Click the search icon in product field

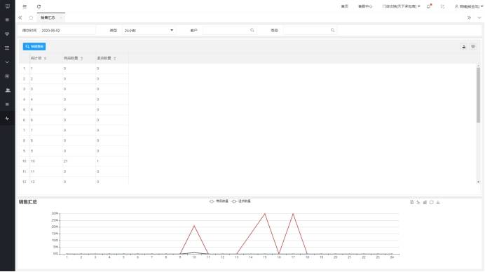pos(332,30)
